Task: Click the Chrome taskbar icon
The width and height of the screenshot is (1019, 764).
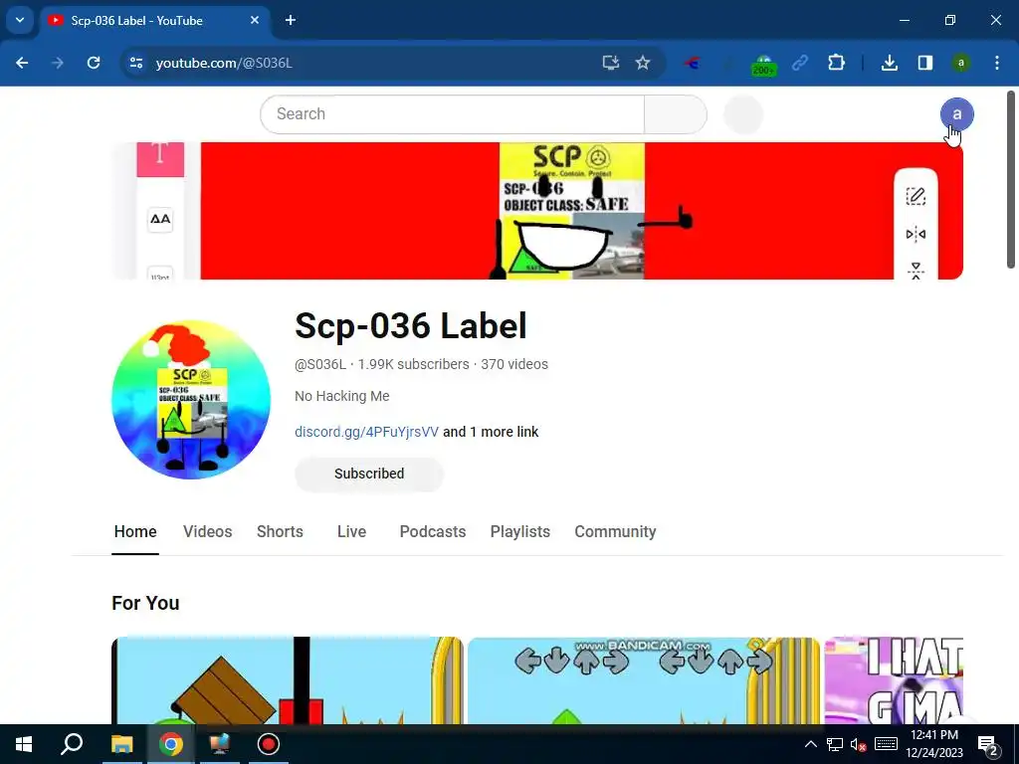Action: [170, 744]
